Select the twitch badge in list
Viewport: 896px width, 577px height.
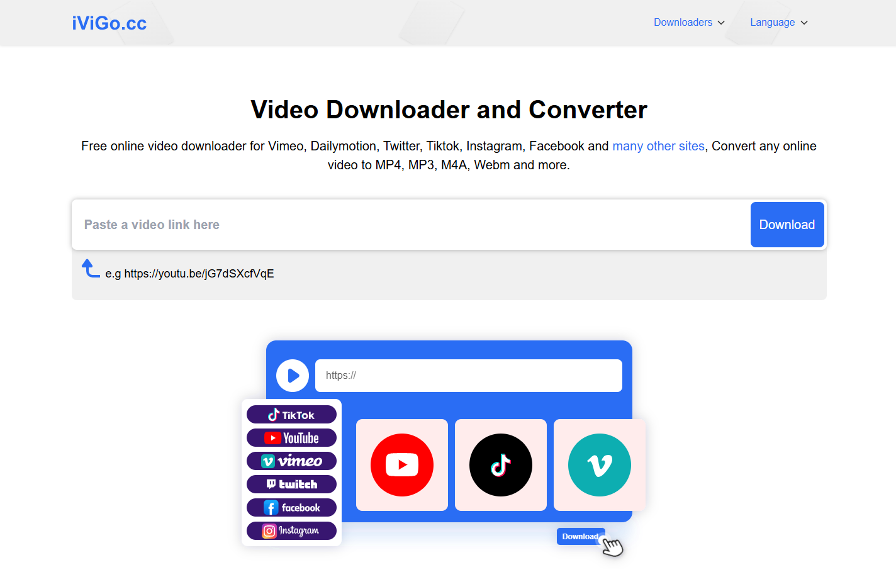(291, 485)
